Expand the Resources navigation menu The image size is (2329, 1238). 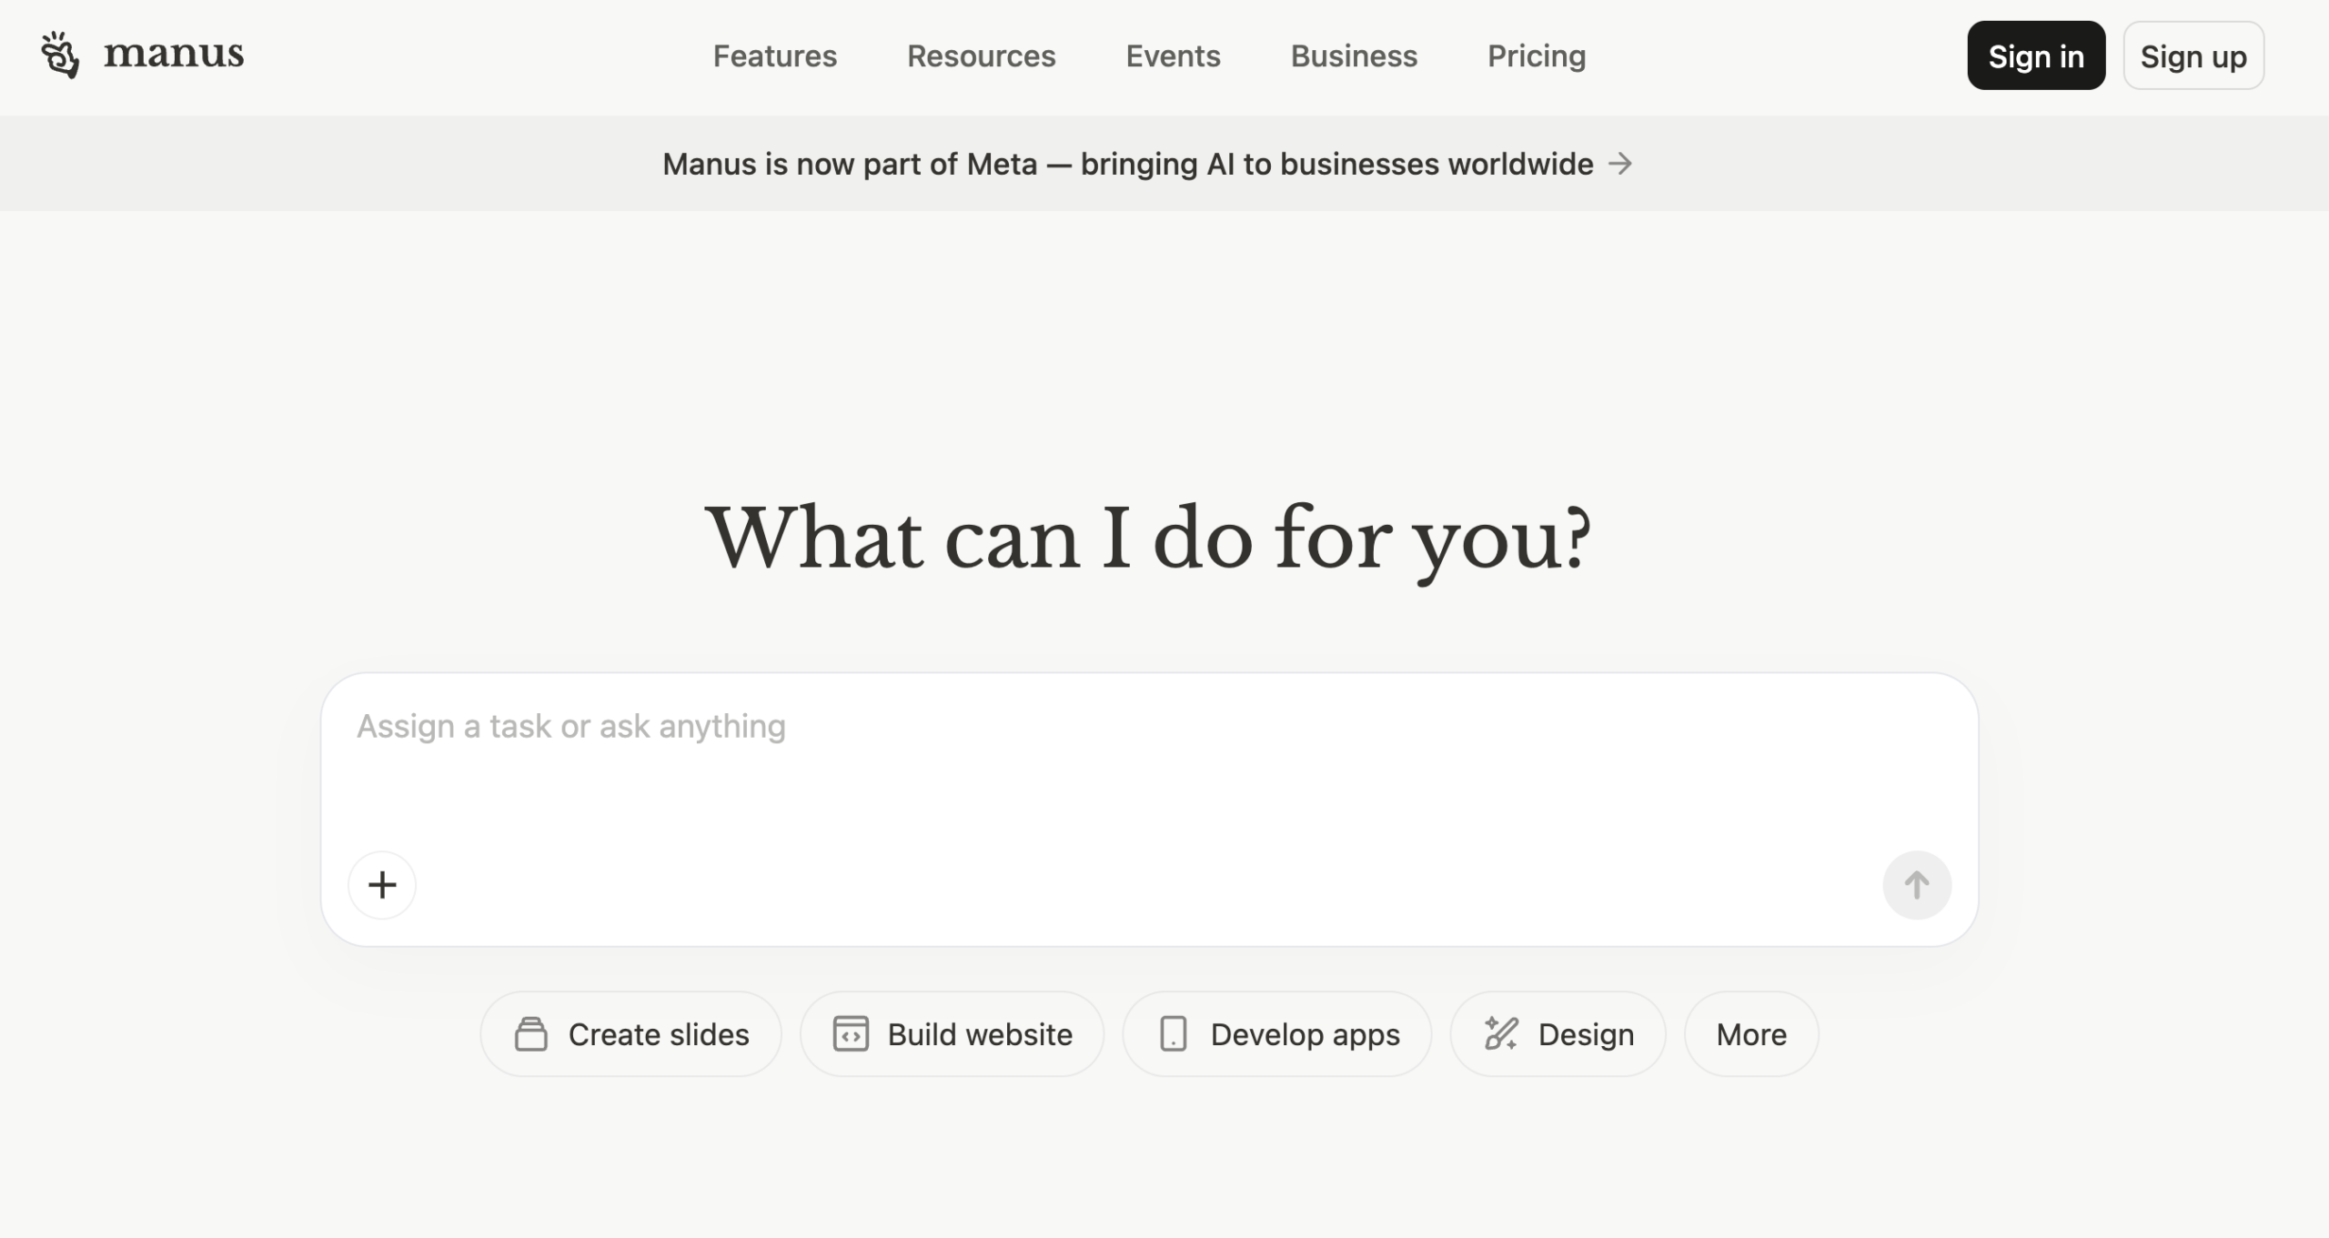click(x=981, y=56)
